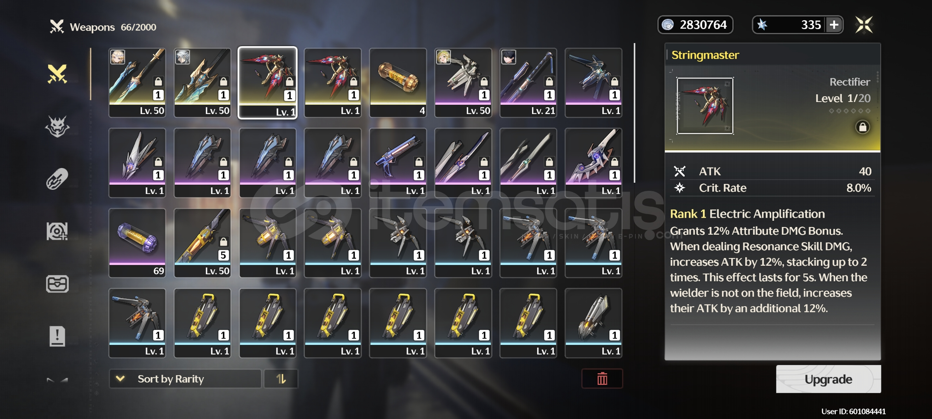The height and width of the screenshot is (419, 932).
Task: Click the inventory grid vertical scrollbar
Action: pos(635,113)
